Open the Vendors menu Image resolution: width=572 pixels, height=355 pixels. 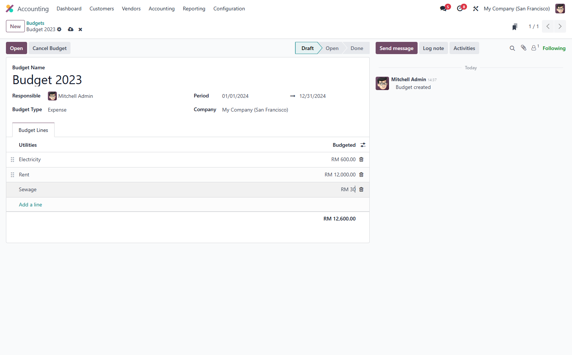(x=131, y=9)
